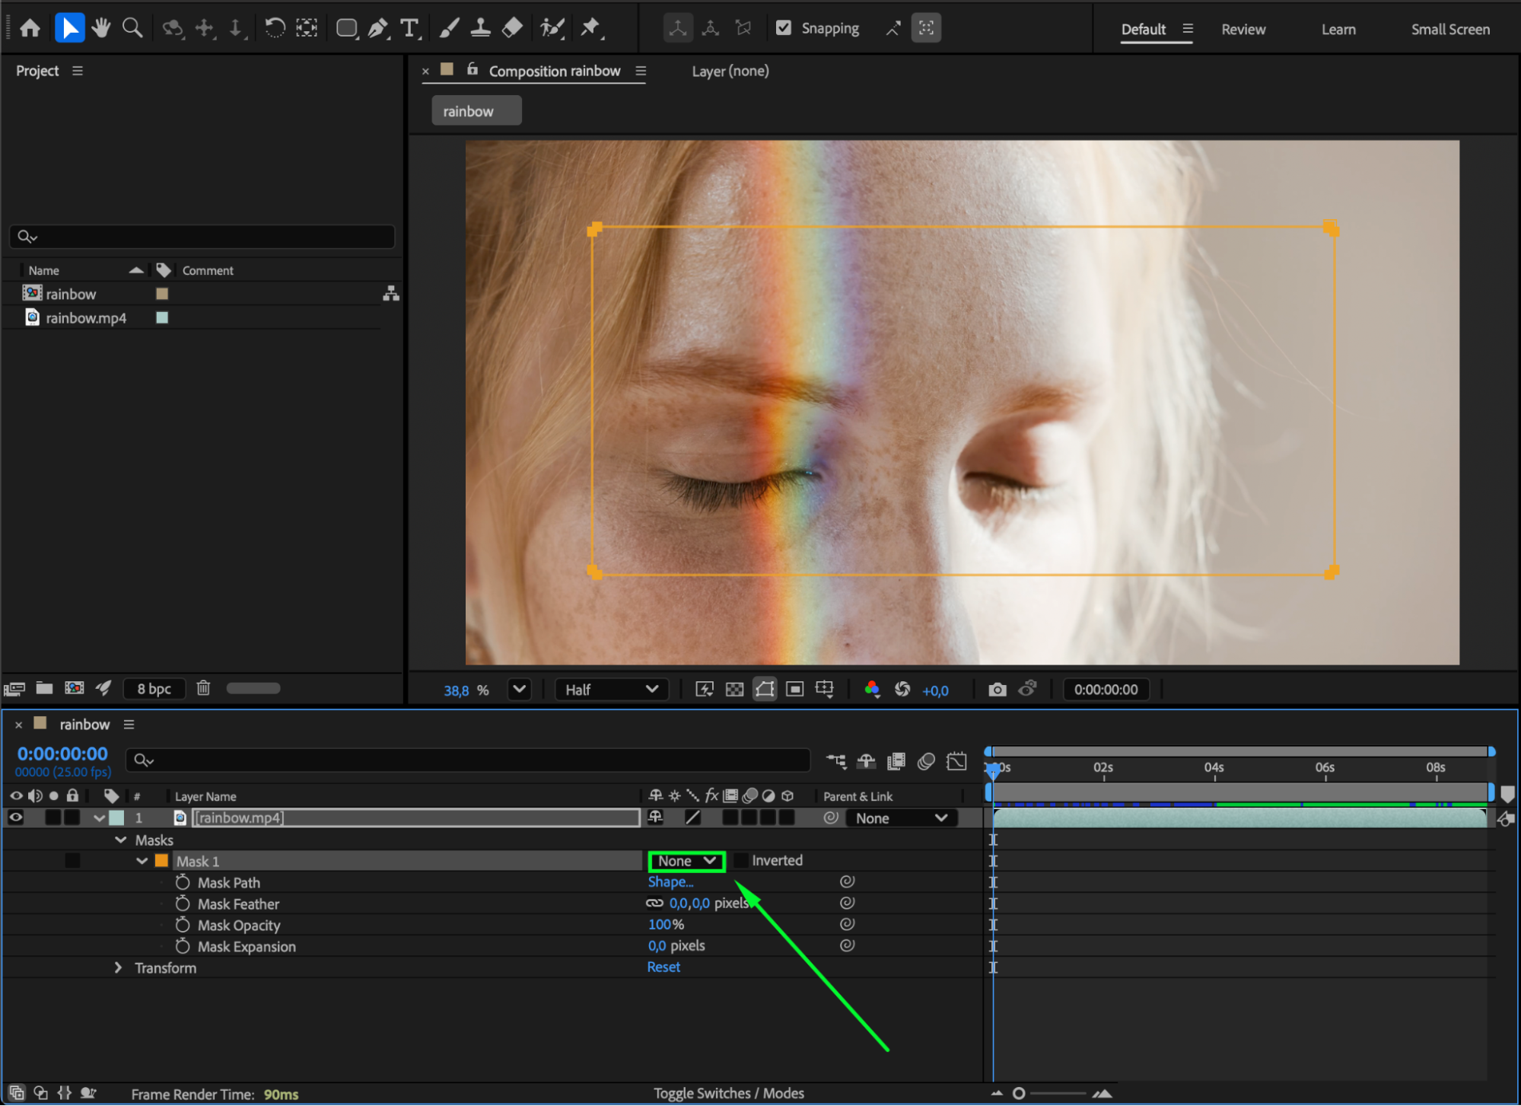Disable the Snapping checkbox
Screen dimensions: 1521x1106
point(784,28)
